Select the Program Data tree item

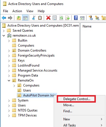[x=28, y=75]
